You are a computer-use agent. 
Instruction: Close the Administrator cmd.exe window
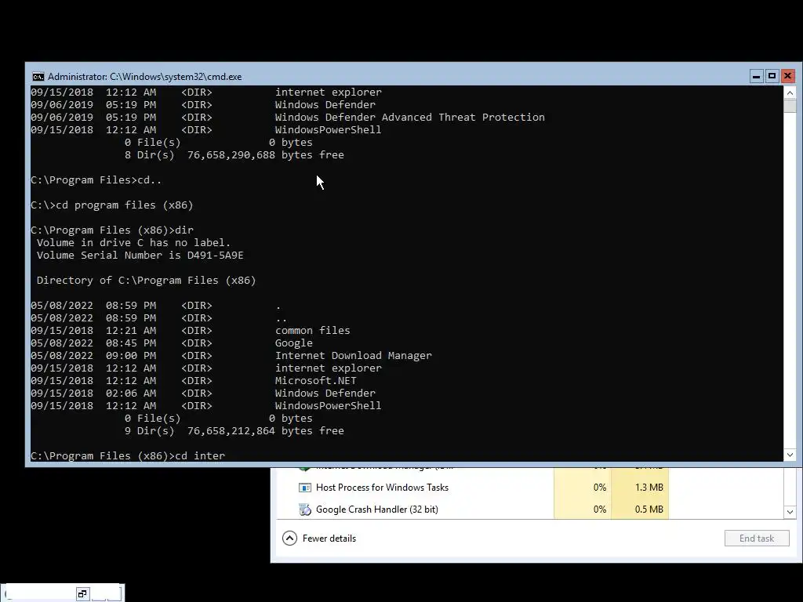[x=787, y=76]
